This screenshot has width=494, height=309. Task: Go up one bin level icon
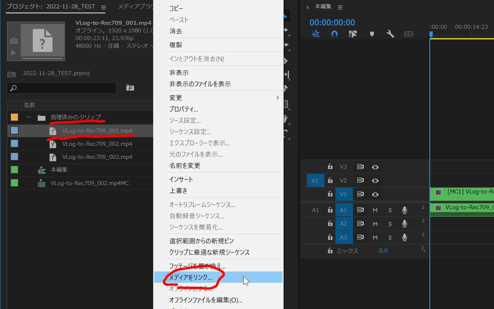coord(12,74)
